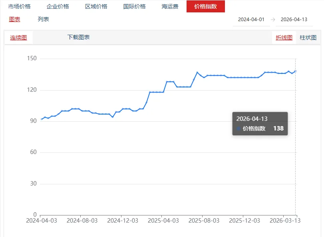
Task: Click the arrow between date fields
Action: [273, 20]
